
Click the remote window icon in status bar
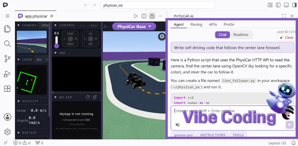[6, 143]
